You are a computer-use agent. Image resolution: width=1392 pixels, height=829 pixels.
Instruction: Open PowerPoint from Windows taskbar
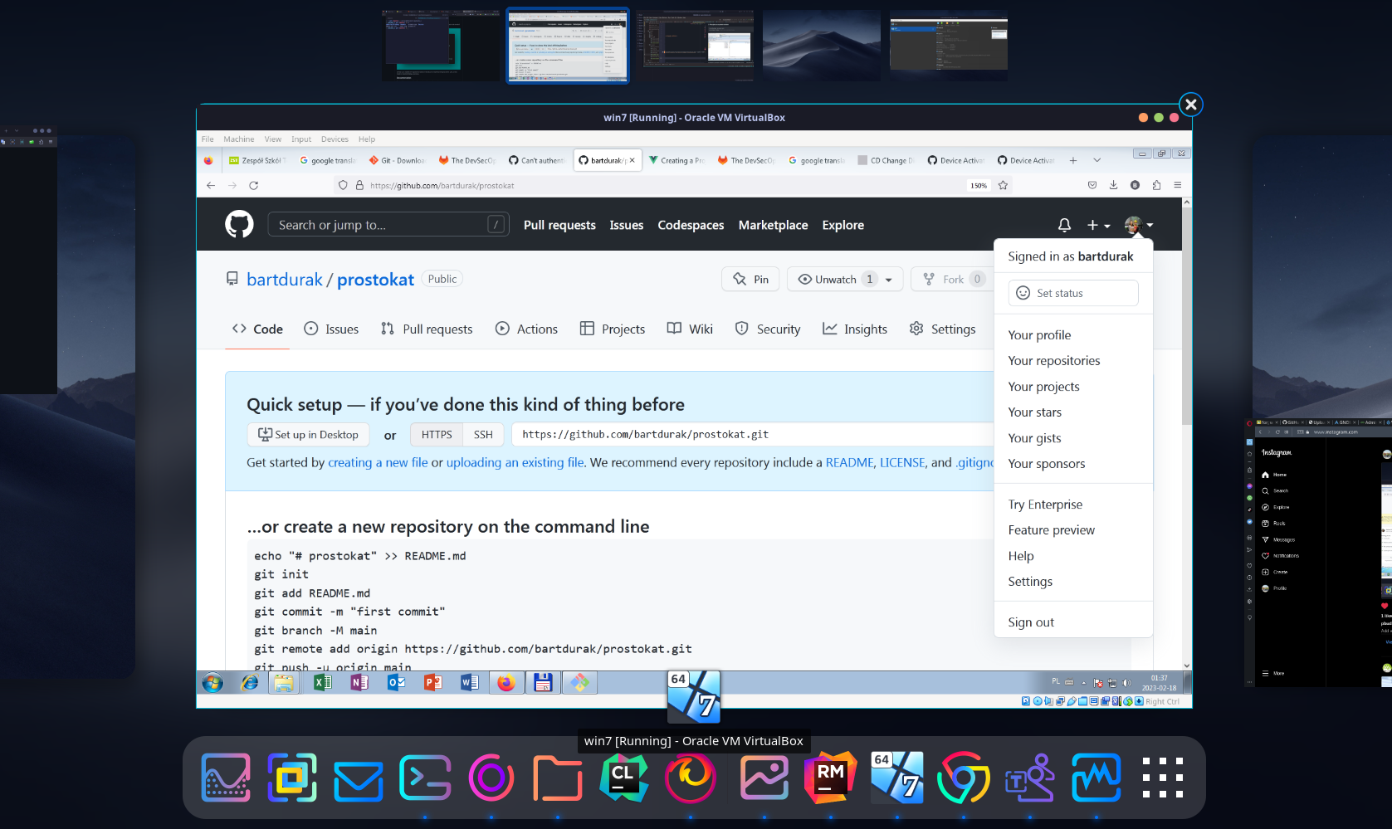click(x=432, y=683)
